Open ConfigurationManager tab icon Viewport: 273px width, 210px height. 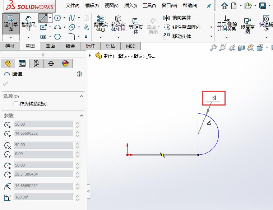click(x=36, y=64)
